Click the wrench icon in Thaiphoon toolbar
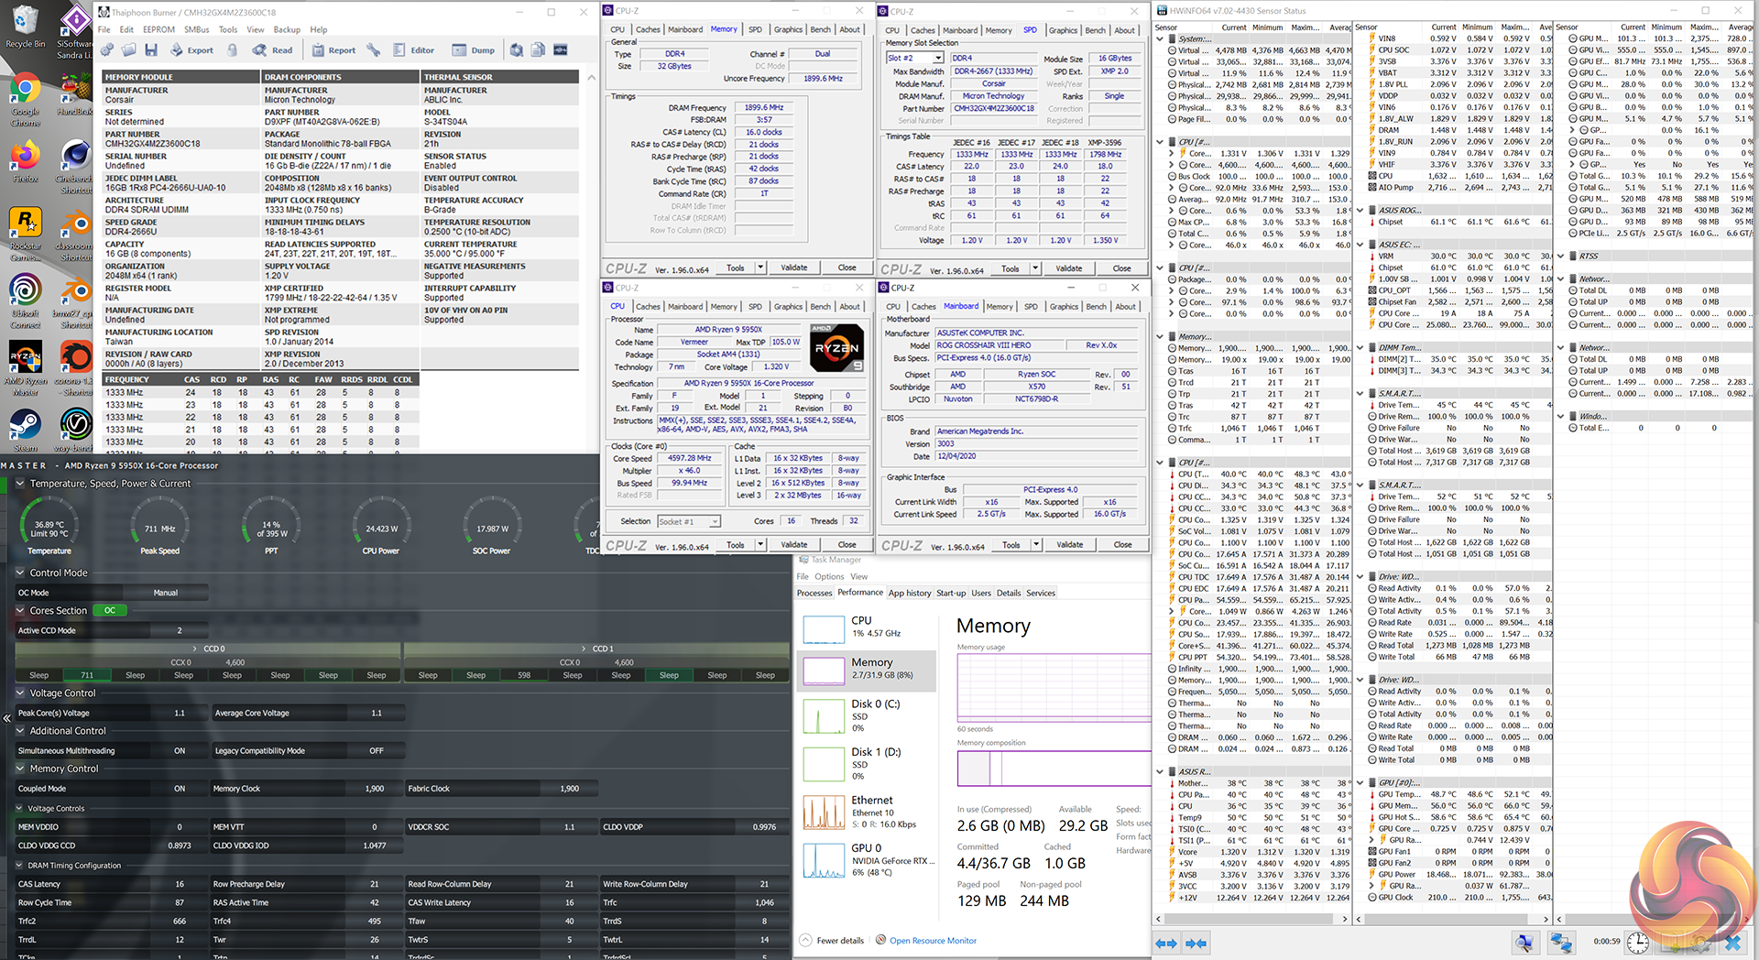The width and height of the screenshot is (1759, 960). 373,50
